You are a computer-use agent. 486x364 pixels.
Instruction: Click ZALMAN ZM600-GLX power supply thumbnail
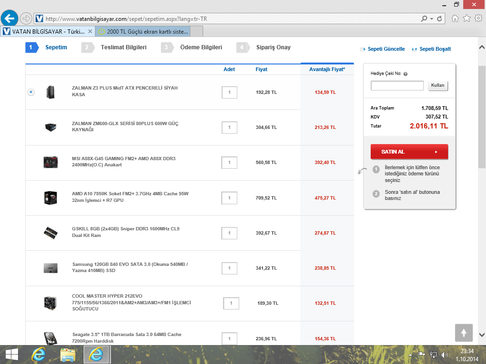[50, 127]
